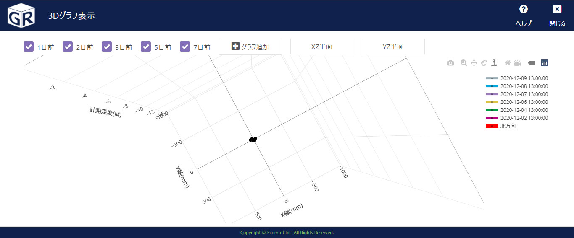Toggle the 北方向 legend entry
Viewport: 574px width, 238px height.
[x=501, y=126]
